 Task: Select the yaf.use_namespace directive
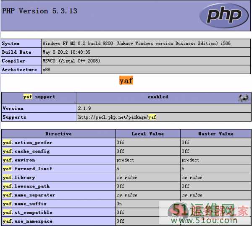pyautogui.click(x=58, y=221)
